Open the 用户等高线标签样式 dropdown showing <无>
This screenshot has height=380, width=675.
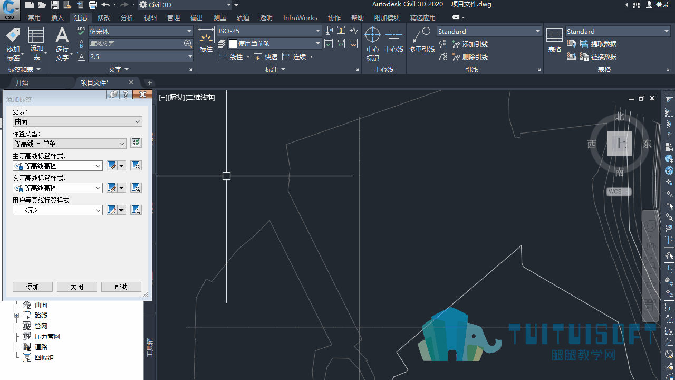pyautogui.click(x=57, y=210)
